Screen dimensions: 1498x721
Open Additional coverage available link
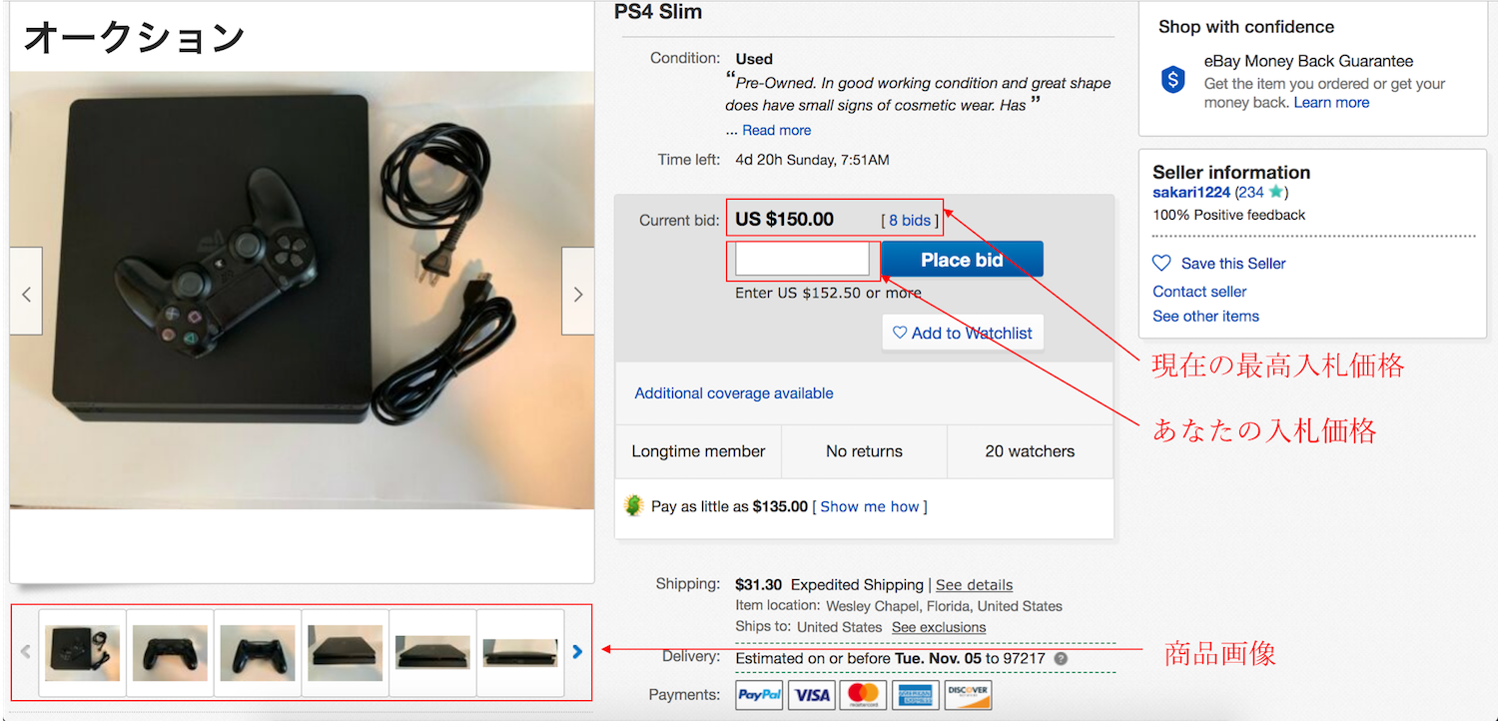[x=734, y=393]
